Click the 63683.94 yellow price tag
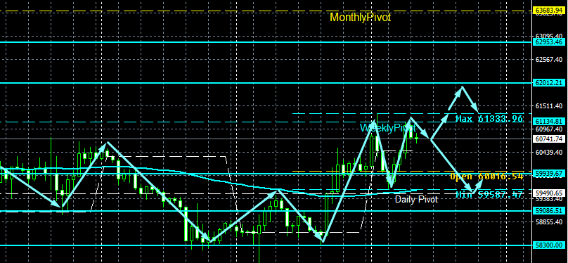Viewport: 568px width, 263px height. tap(549, 11)
